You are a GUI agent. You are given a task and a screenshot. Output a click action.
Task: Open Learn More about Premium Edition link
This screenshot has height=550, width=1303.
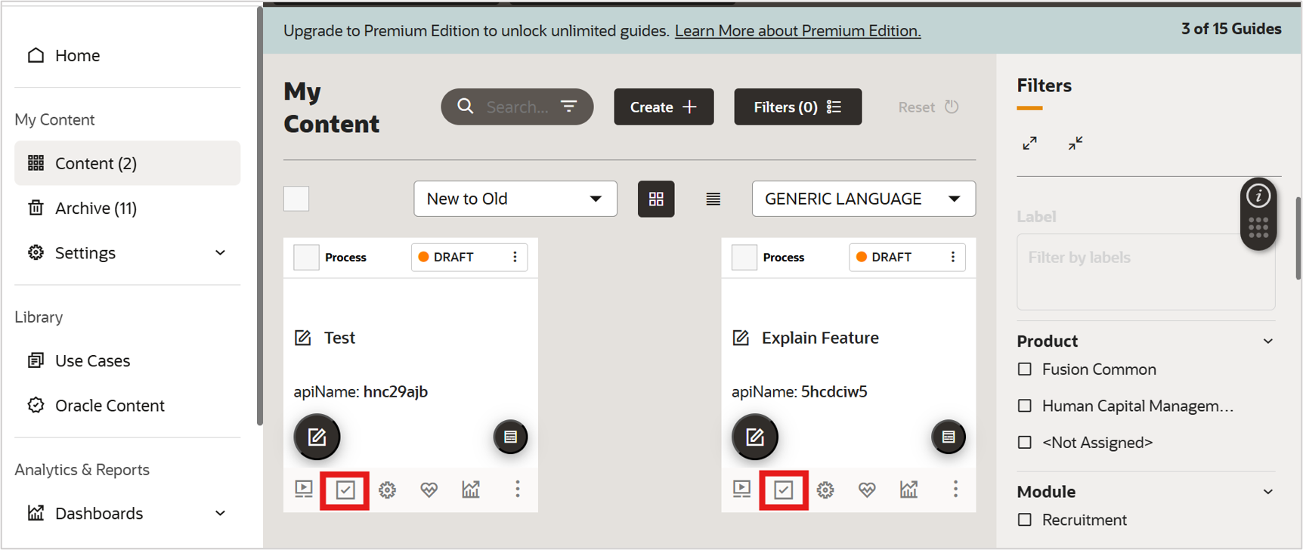[797, 31]
